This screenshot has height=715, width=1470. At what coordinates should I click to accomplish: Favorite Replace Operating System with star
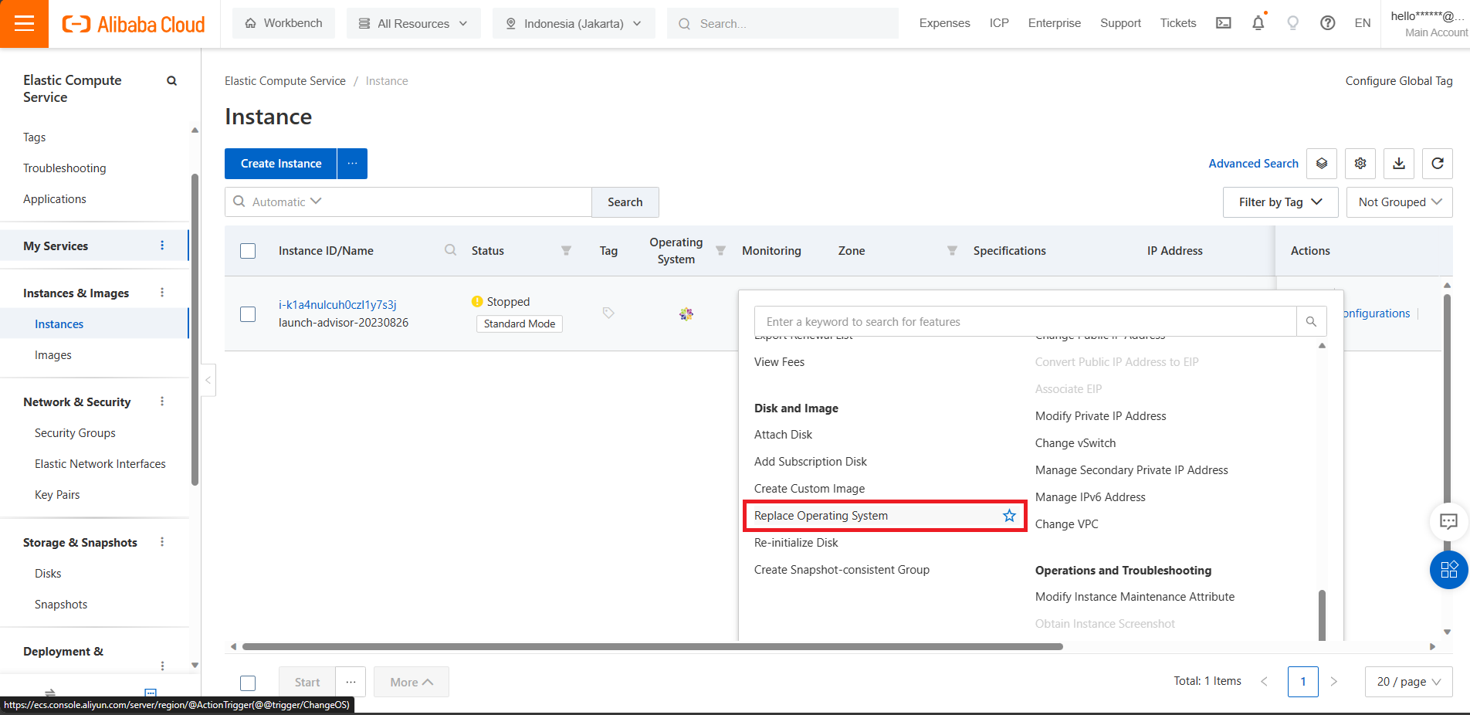click(x=1009, y=516)
